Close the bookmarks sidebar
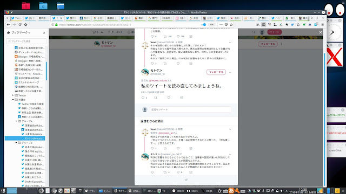Viewport: 346px width, 194px height. click(44, 32)
